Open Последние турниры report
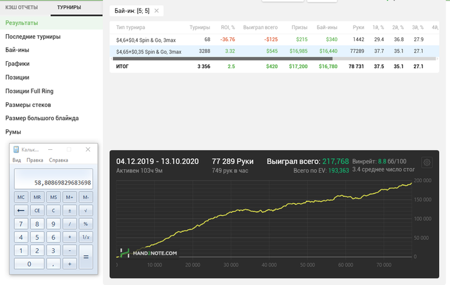 click(x=33, y=37)
